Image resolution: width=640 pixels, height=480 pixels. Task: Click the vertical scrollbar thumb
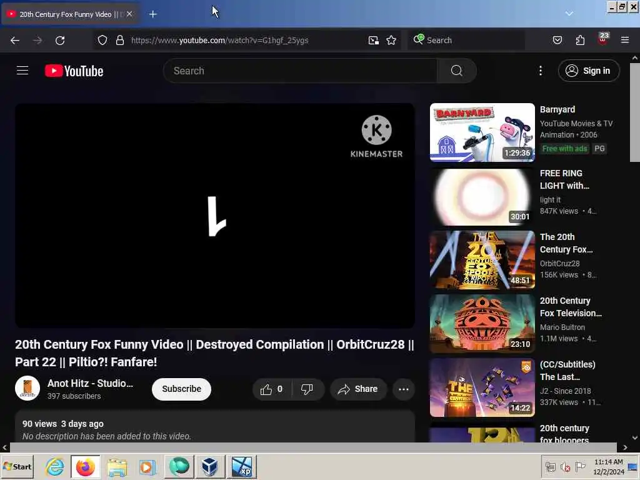click(x=635, y=112)
